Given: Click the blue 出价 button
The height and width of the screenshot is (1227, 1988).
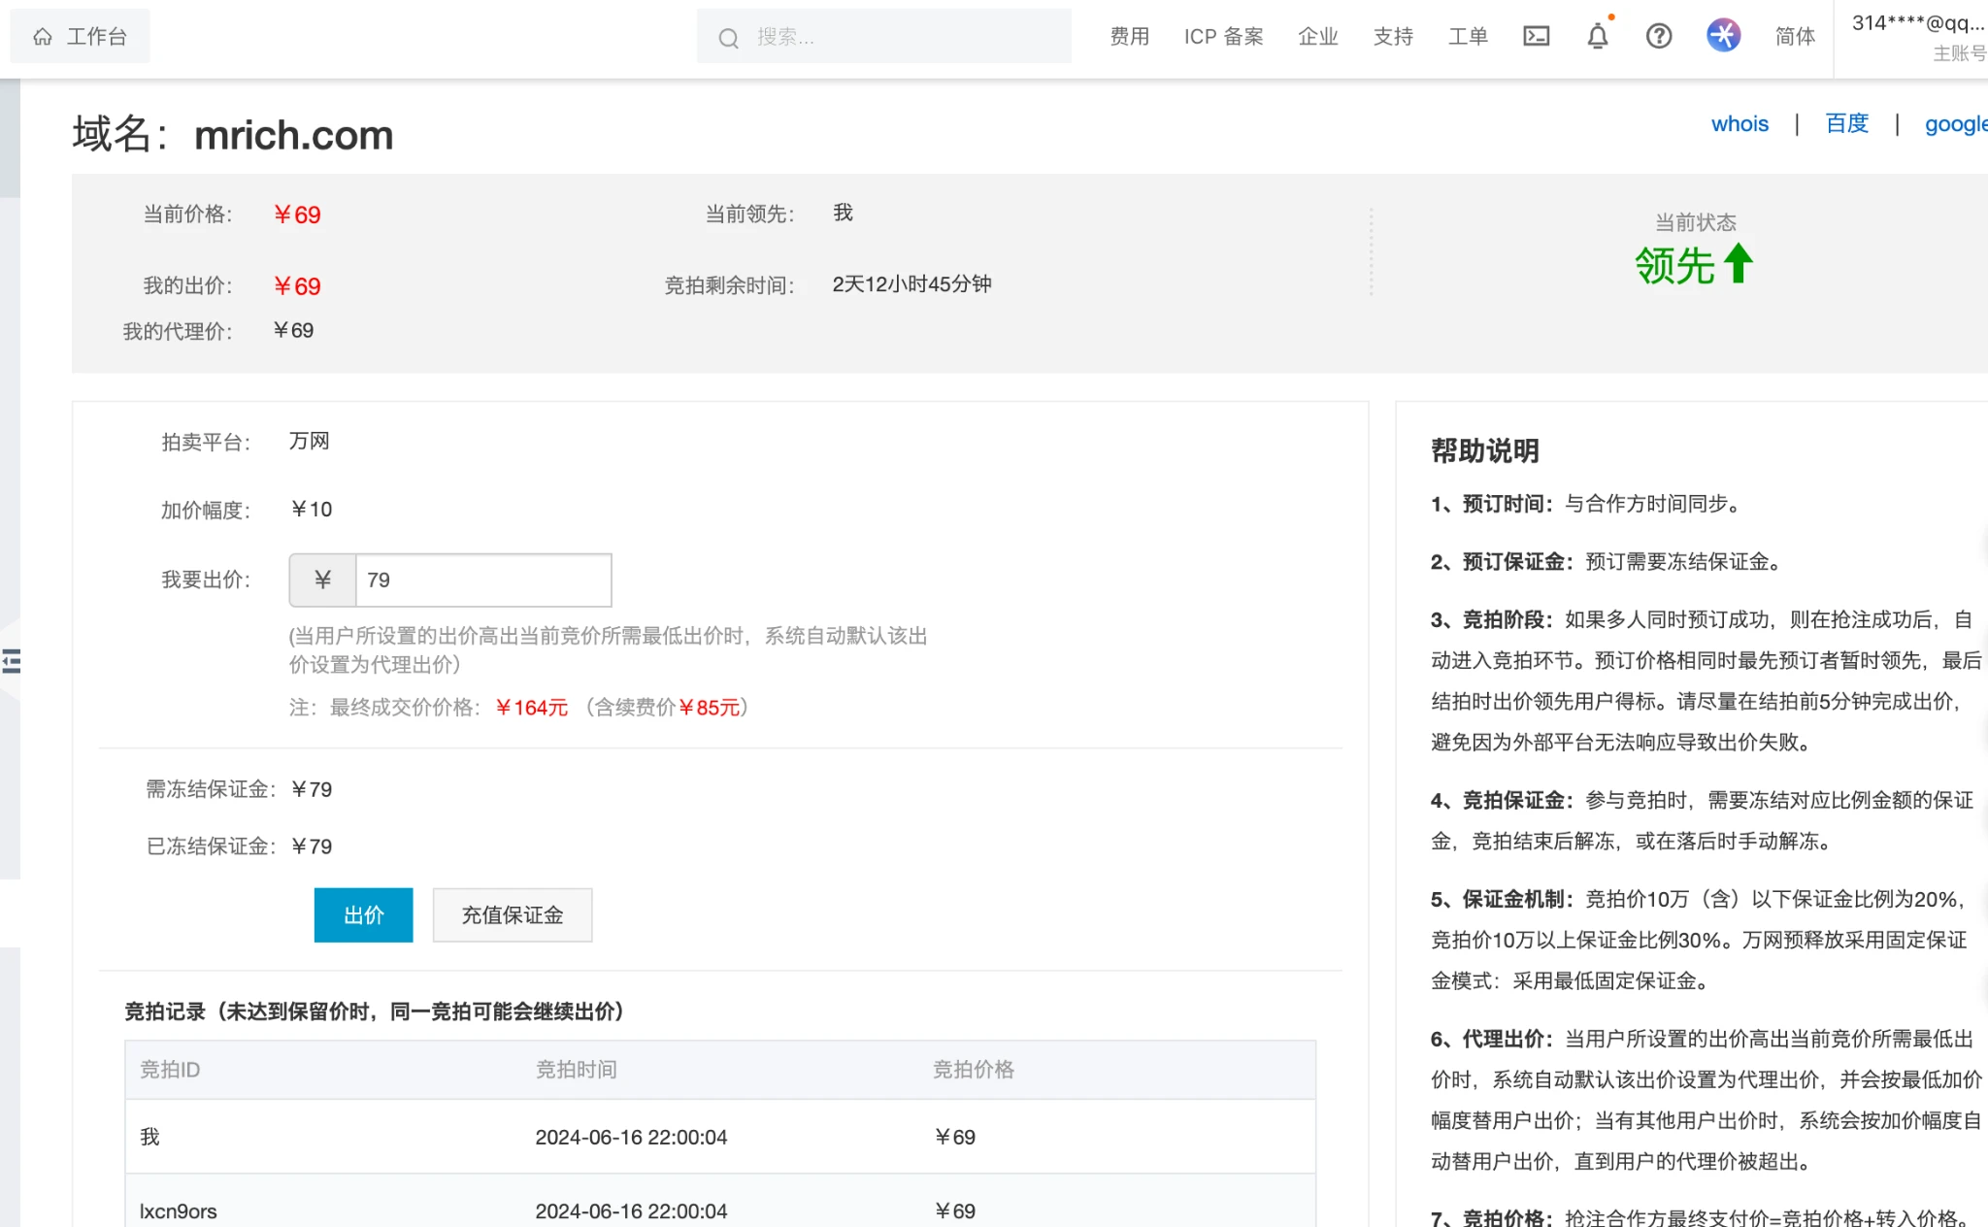Looking at the screenshot, I should pyautogui.click(x=363, y=914).
